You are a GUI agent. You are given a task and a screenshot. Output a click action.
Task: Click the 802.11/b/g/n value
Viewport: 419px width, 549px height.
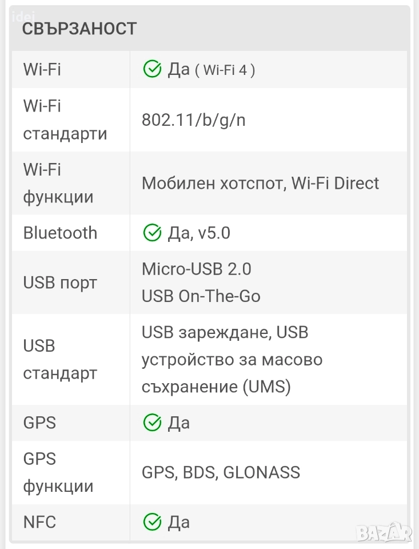[x=193, y=120]
